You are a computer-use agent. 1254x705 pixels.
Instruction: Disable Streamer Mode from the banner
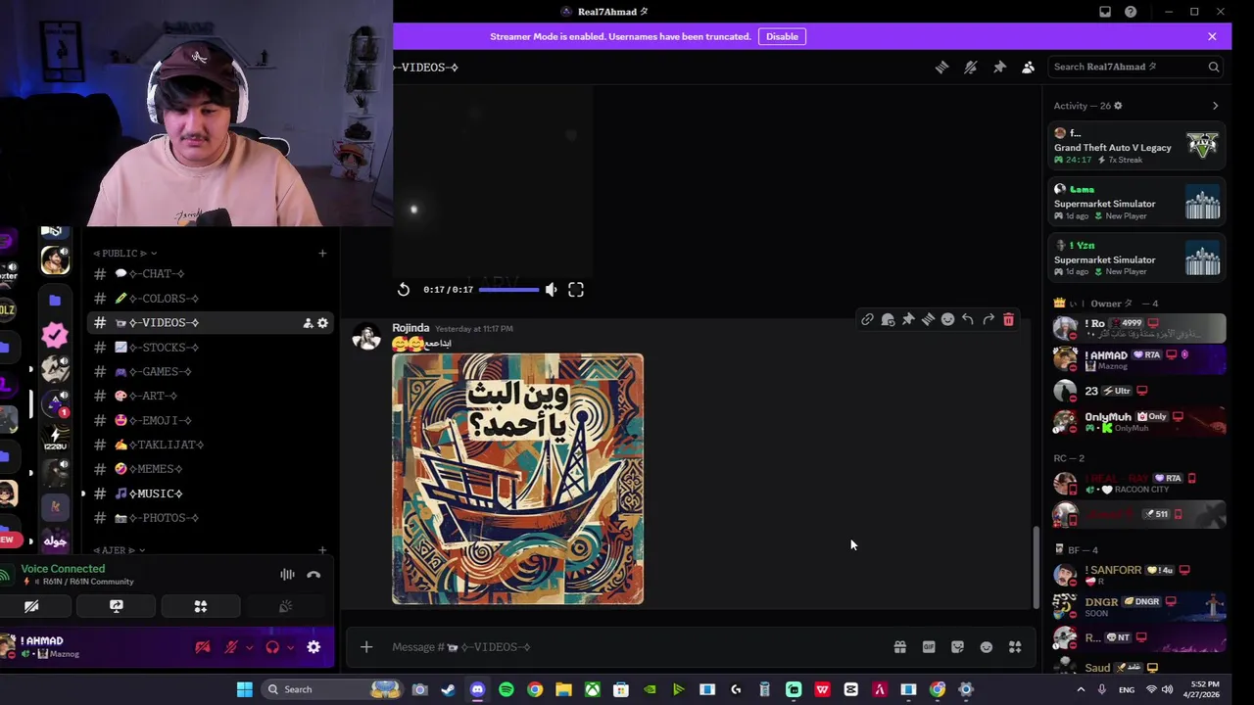782,36
